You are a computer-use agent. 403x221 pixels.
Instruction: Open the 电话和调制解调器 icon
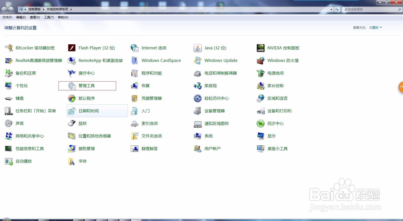coord(197,73)
